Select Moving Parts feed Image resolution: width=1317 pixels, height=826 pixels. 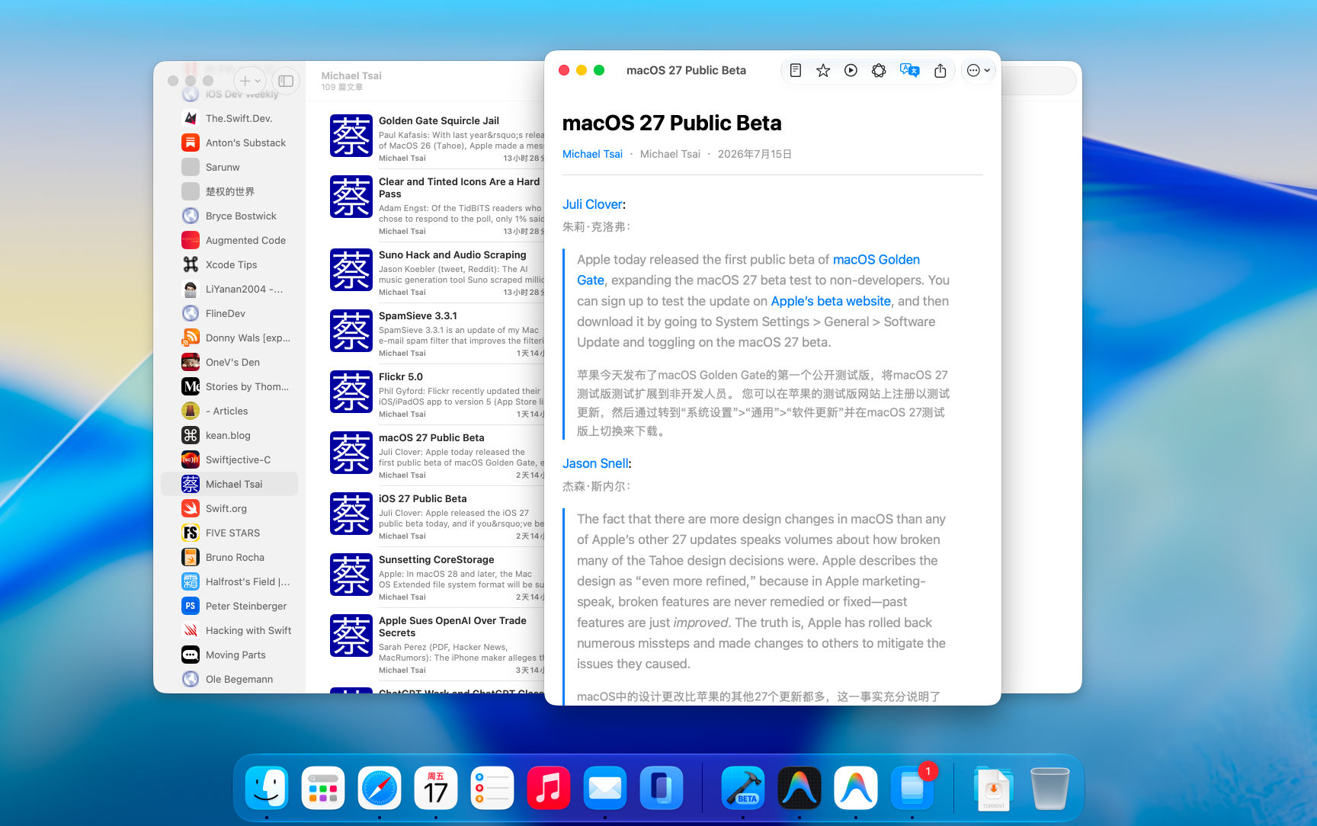point(229,655)
